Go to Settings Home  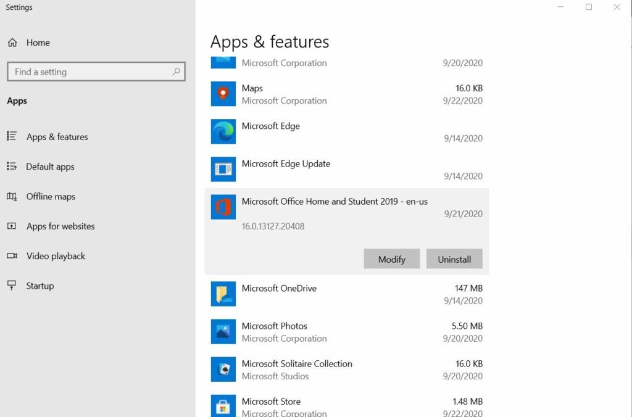(x=38, y=43)
